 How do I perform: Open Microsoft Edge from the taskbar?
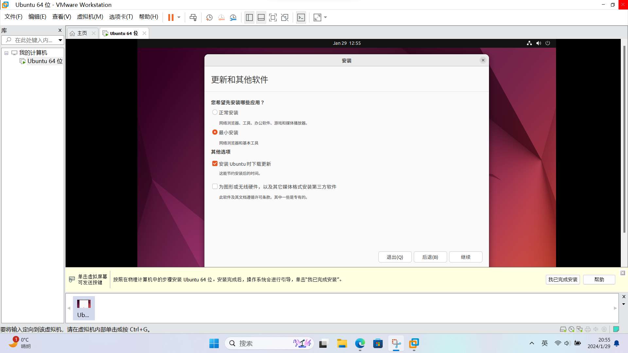[360, 344]
